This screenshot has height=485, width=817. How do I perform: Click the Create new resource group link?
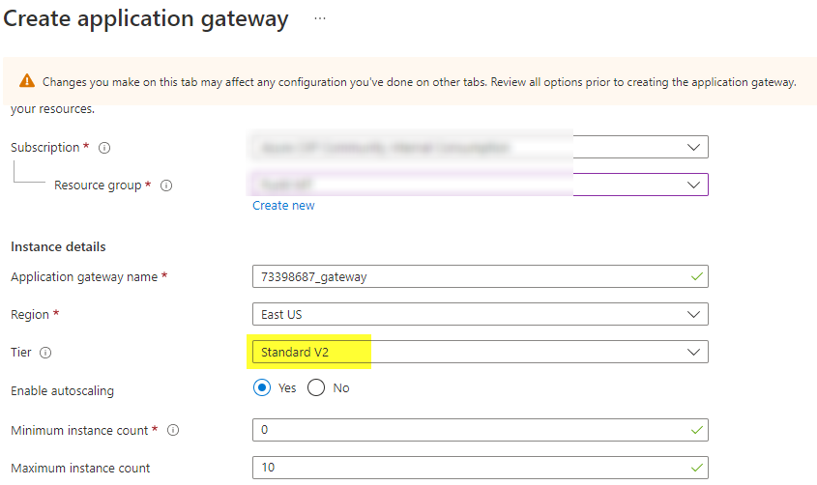tap(283, 206)
